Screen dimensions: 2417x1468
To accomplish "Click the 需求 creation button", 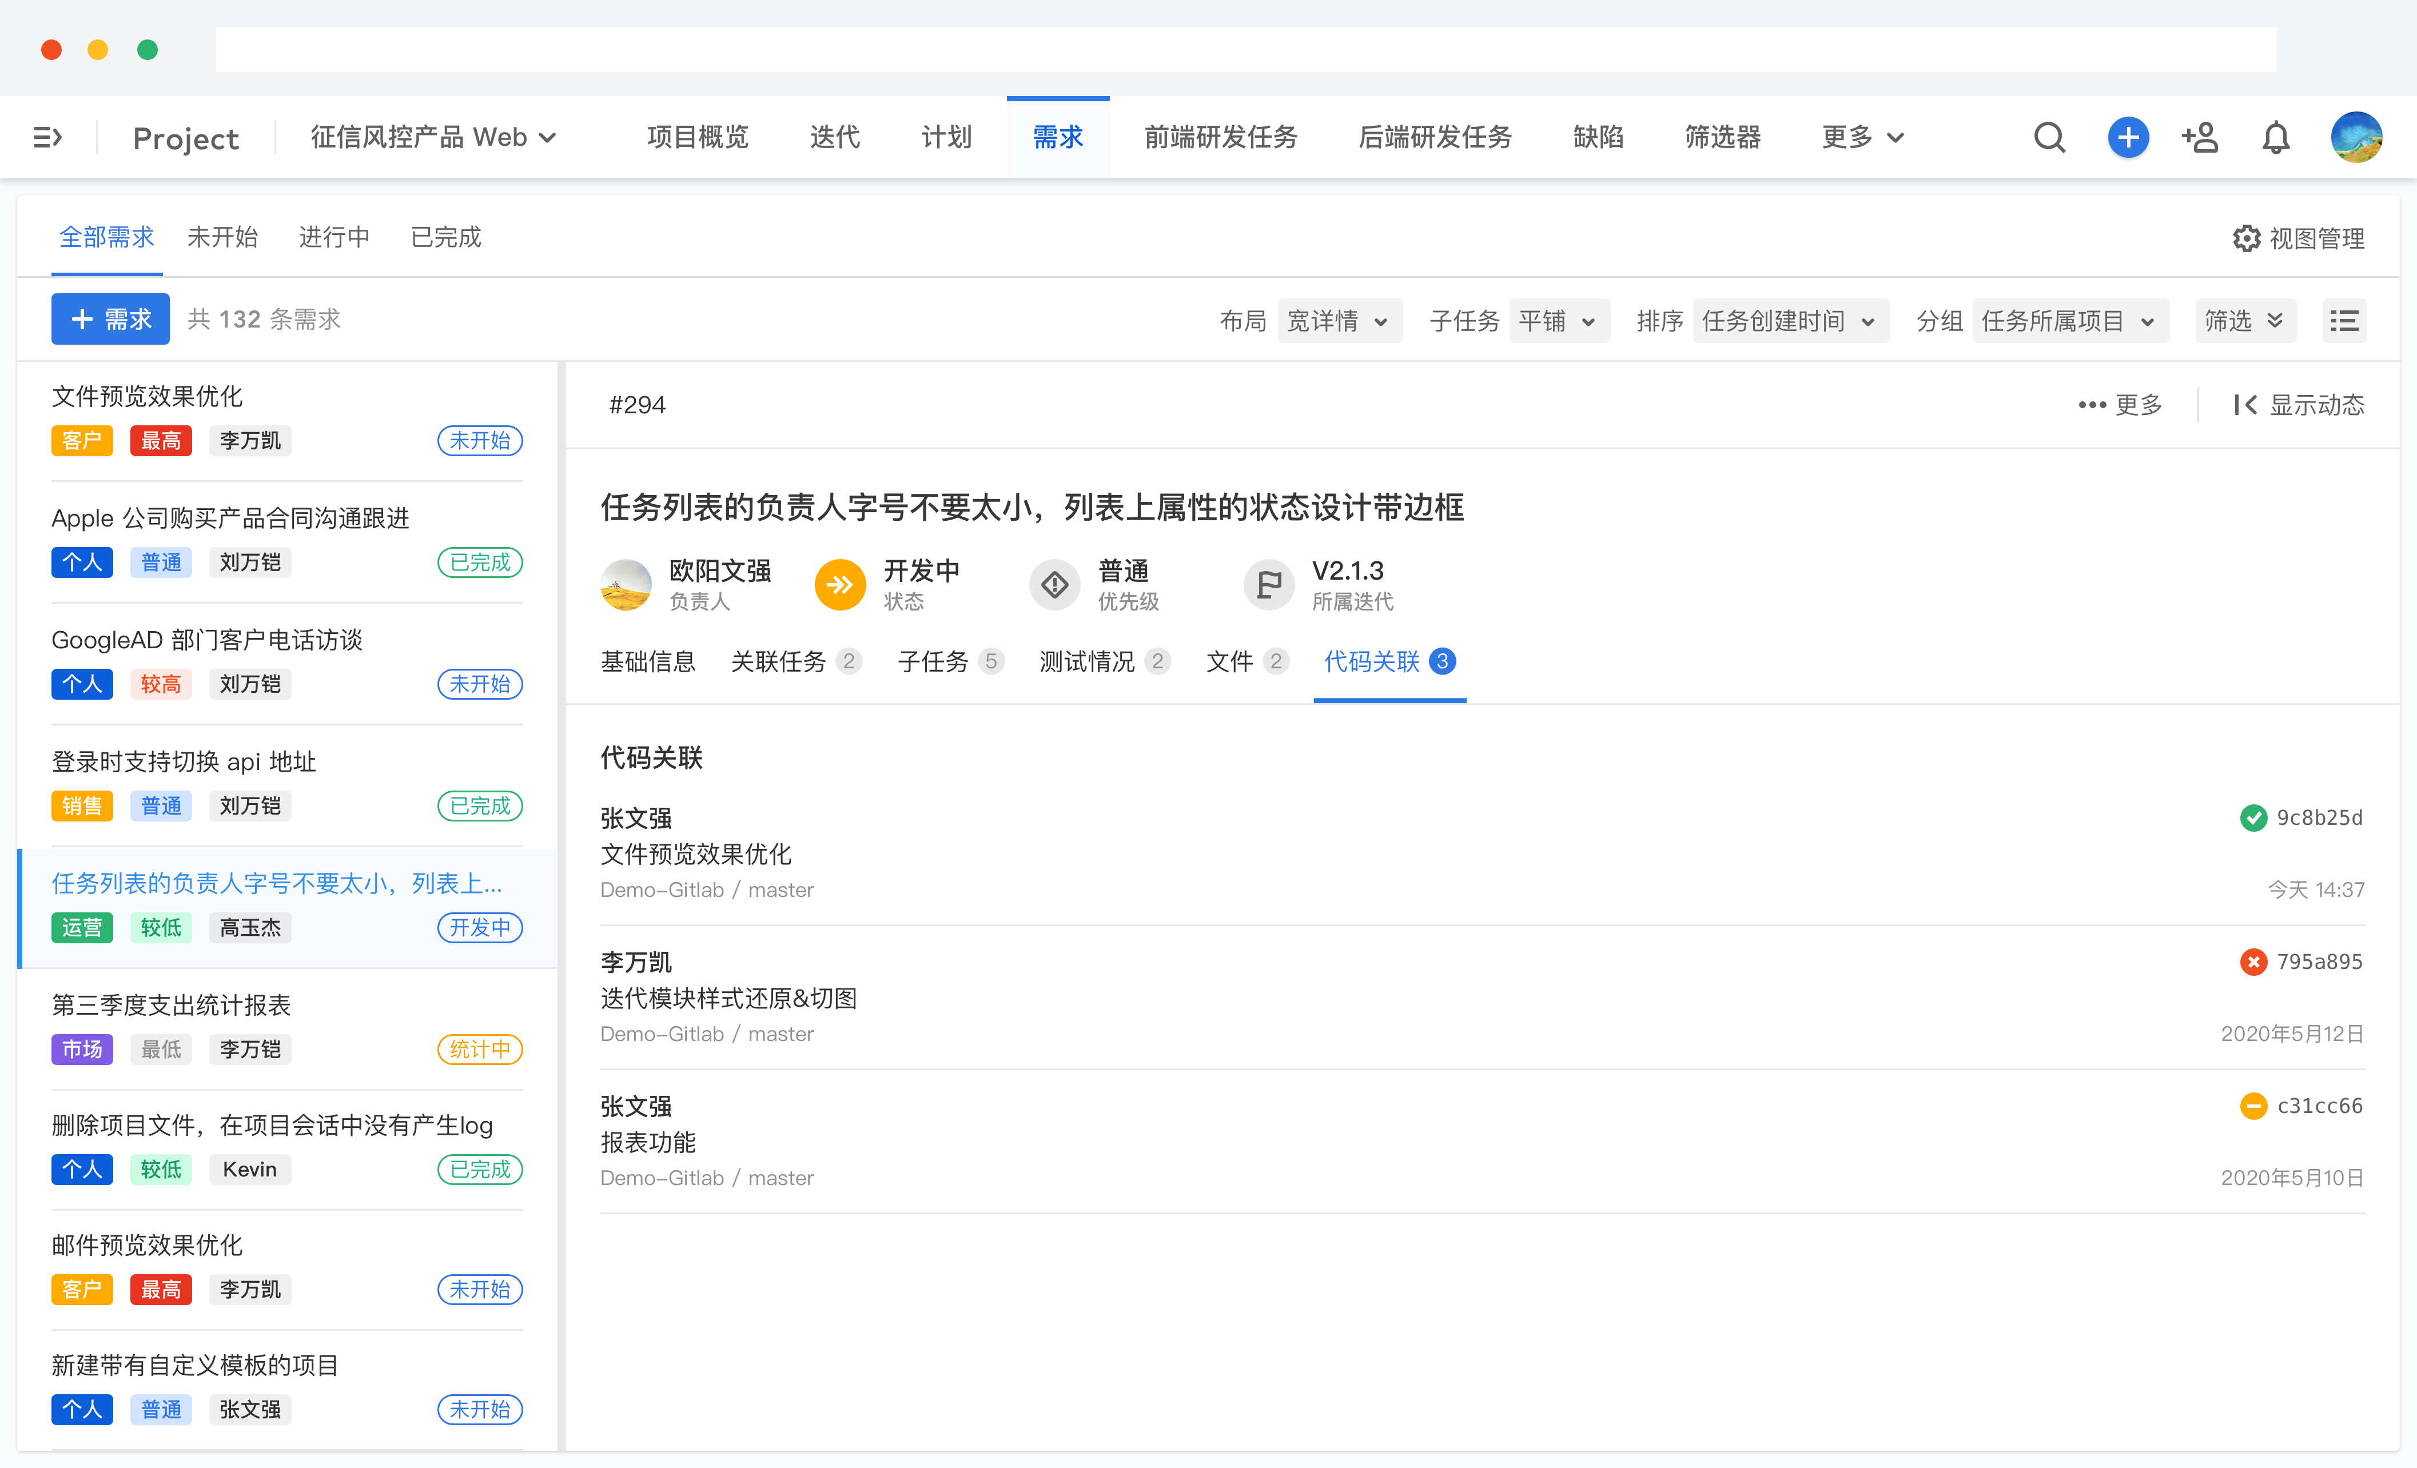I will [x=109, y=318].
